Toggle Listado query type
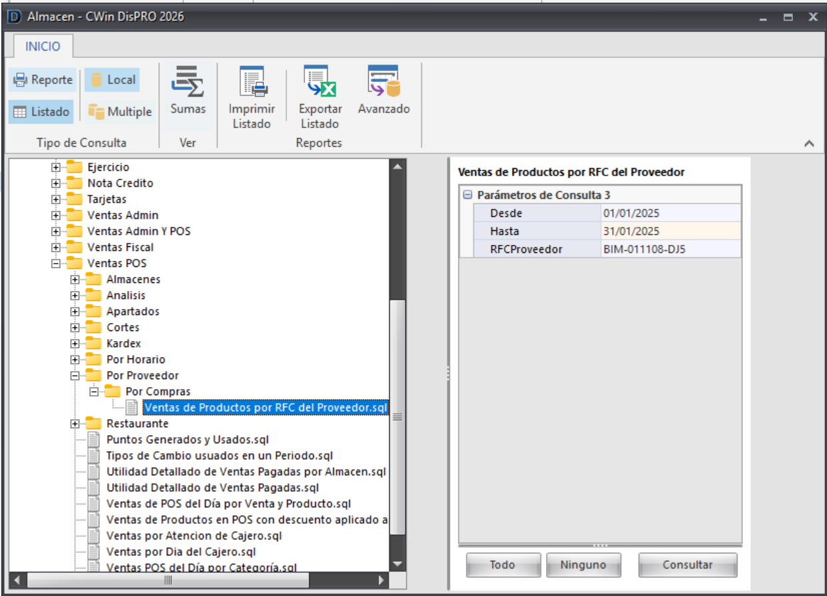The width and height of the screenshot is (827, 596). coord(41,112)
